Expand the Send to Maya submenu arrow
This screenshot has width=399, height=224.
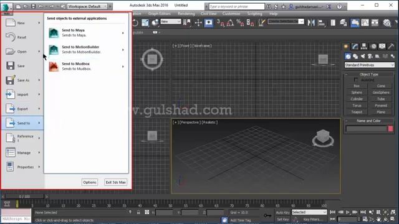coord(123,33)
